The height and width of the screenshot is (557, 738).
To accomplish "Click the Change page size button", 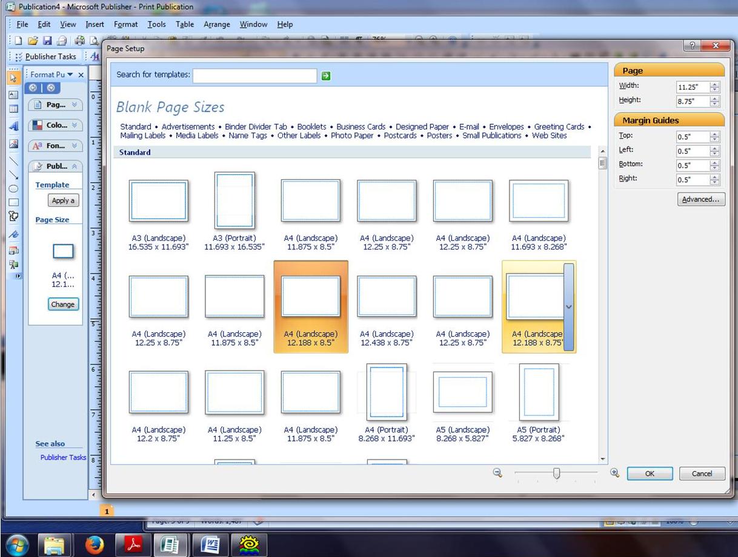I will coord(62,305).
